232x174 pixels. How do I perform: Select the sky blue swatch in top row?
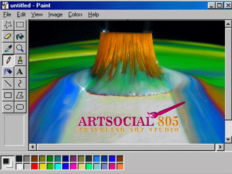tap(97, 159)
